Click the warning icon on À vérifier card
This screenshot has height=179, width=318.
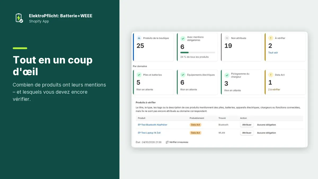pyautogui.click(x=271, y=38)
